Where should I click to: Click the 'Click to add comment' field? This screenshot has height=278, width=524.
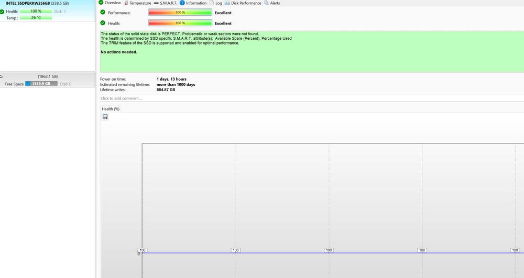tap(312, 98)
